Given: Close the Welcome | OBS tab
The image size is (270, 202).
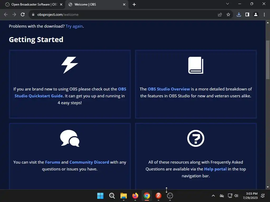Looking at the screenshot, I should pos(124,5).
